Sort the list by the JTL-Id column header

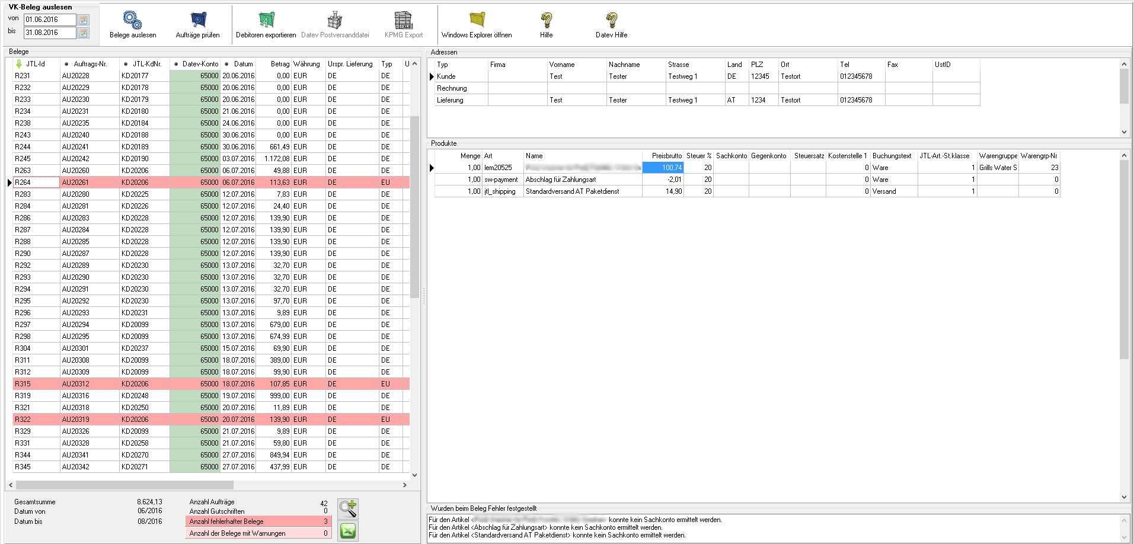pos(35,64)
